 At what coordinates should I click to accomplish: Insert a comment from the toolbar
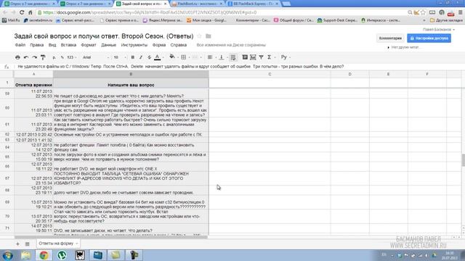pos(245,57)
